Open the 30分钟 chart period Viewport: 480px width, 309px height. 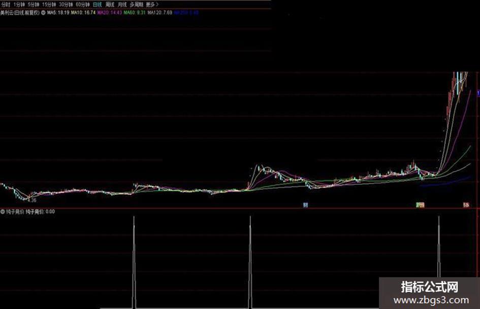pos(66,5)
